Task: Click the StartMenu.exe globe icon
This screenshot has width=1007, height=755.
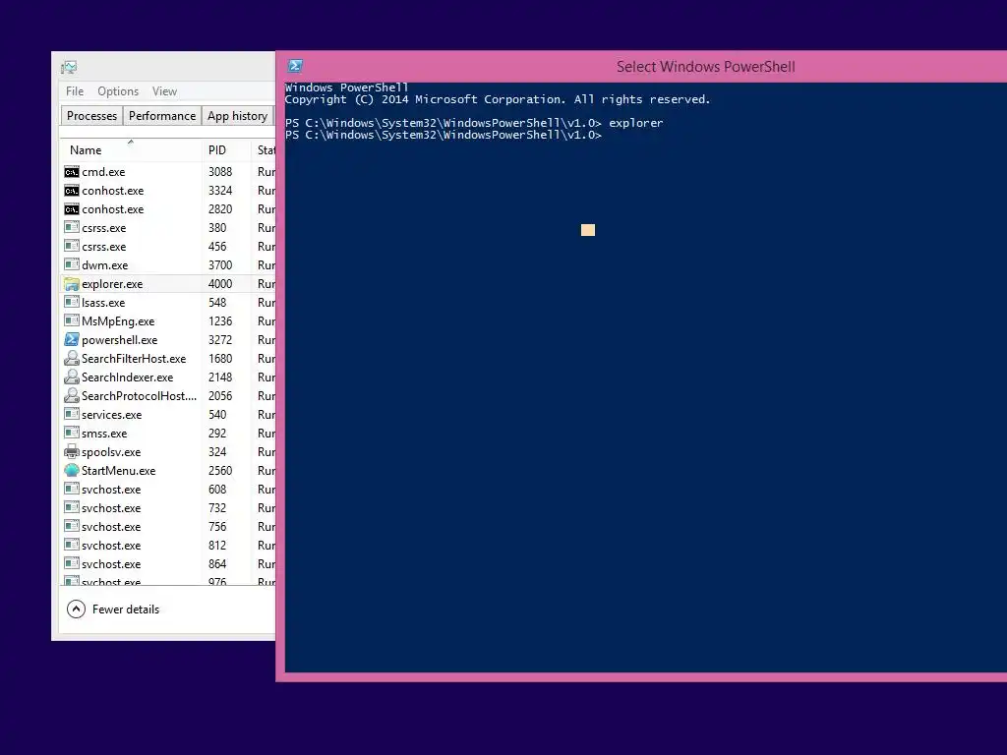Action: point(71,471)
